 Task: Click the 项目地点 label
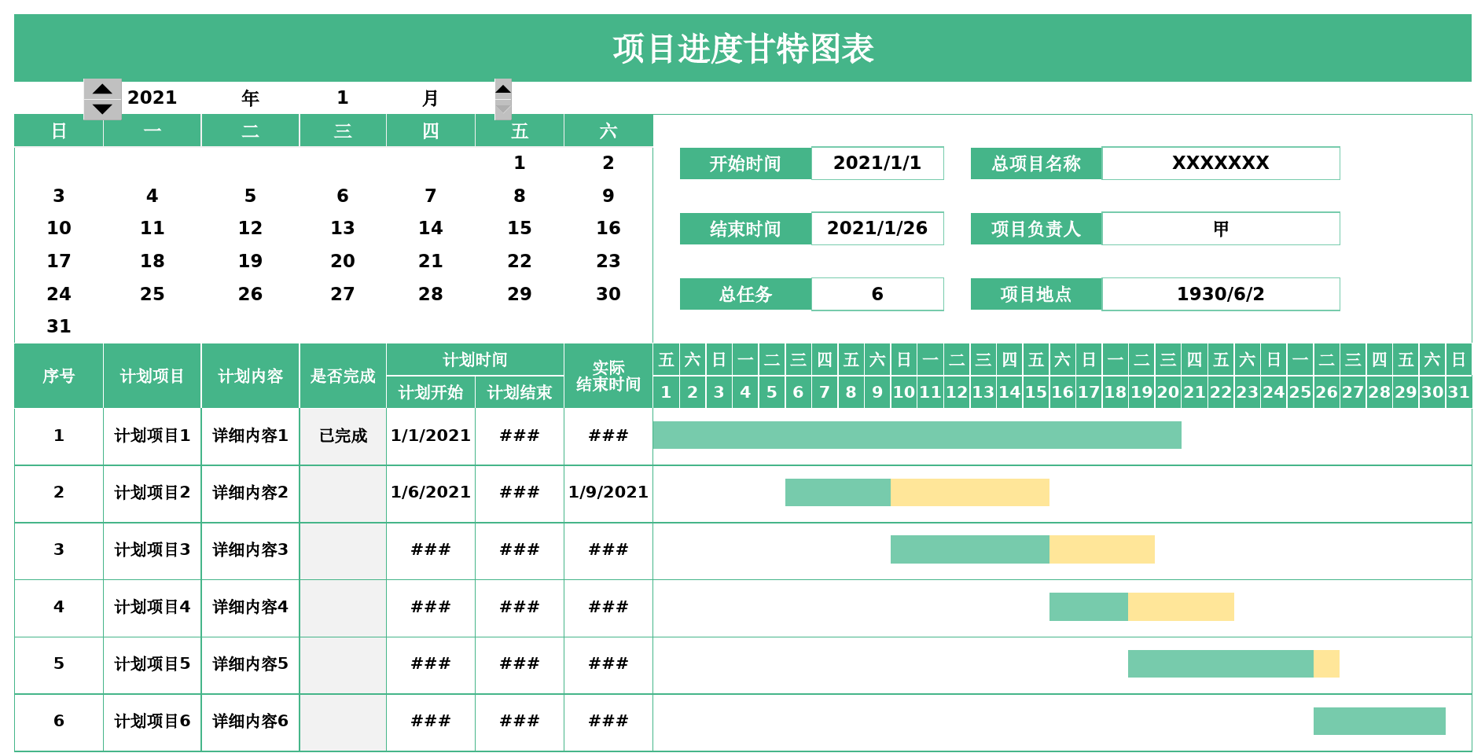1036,294
